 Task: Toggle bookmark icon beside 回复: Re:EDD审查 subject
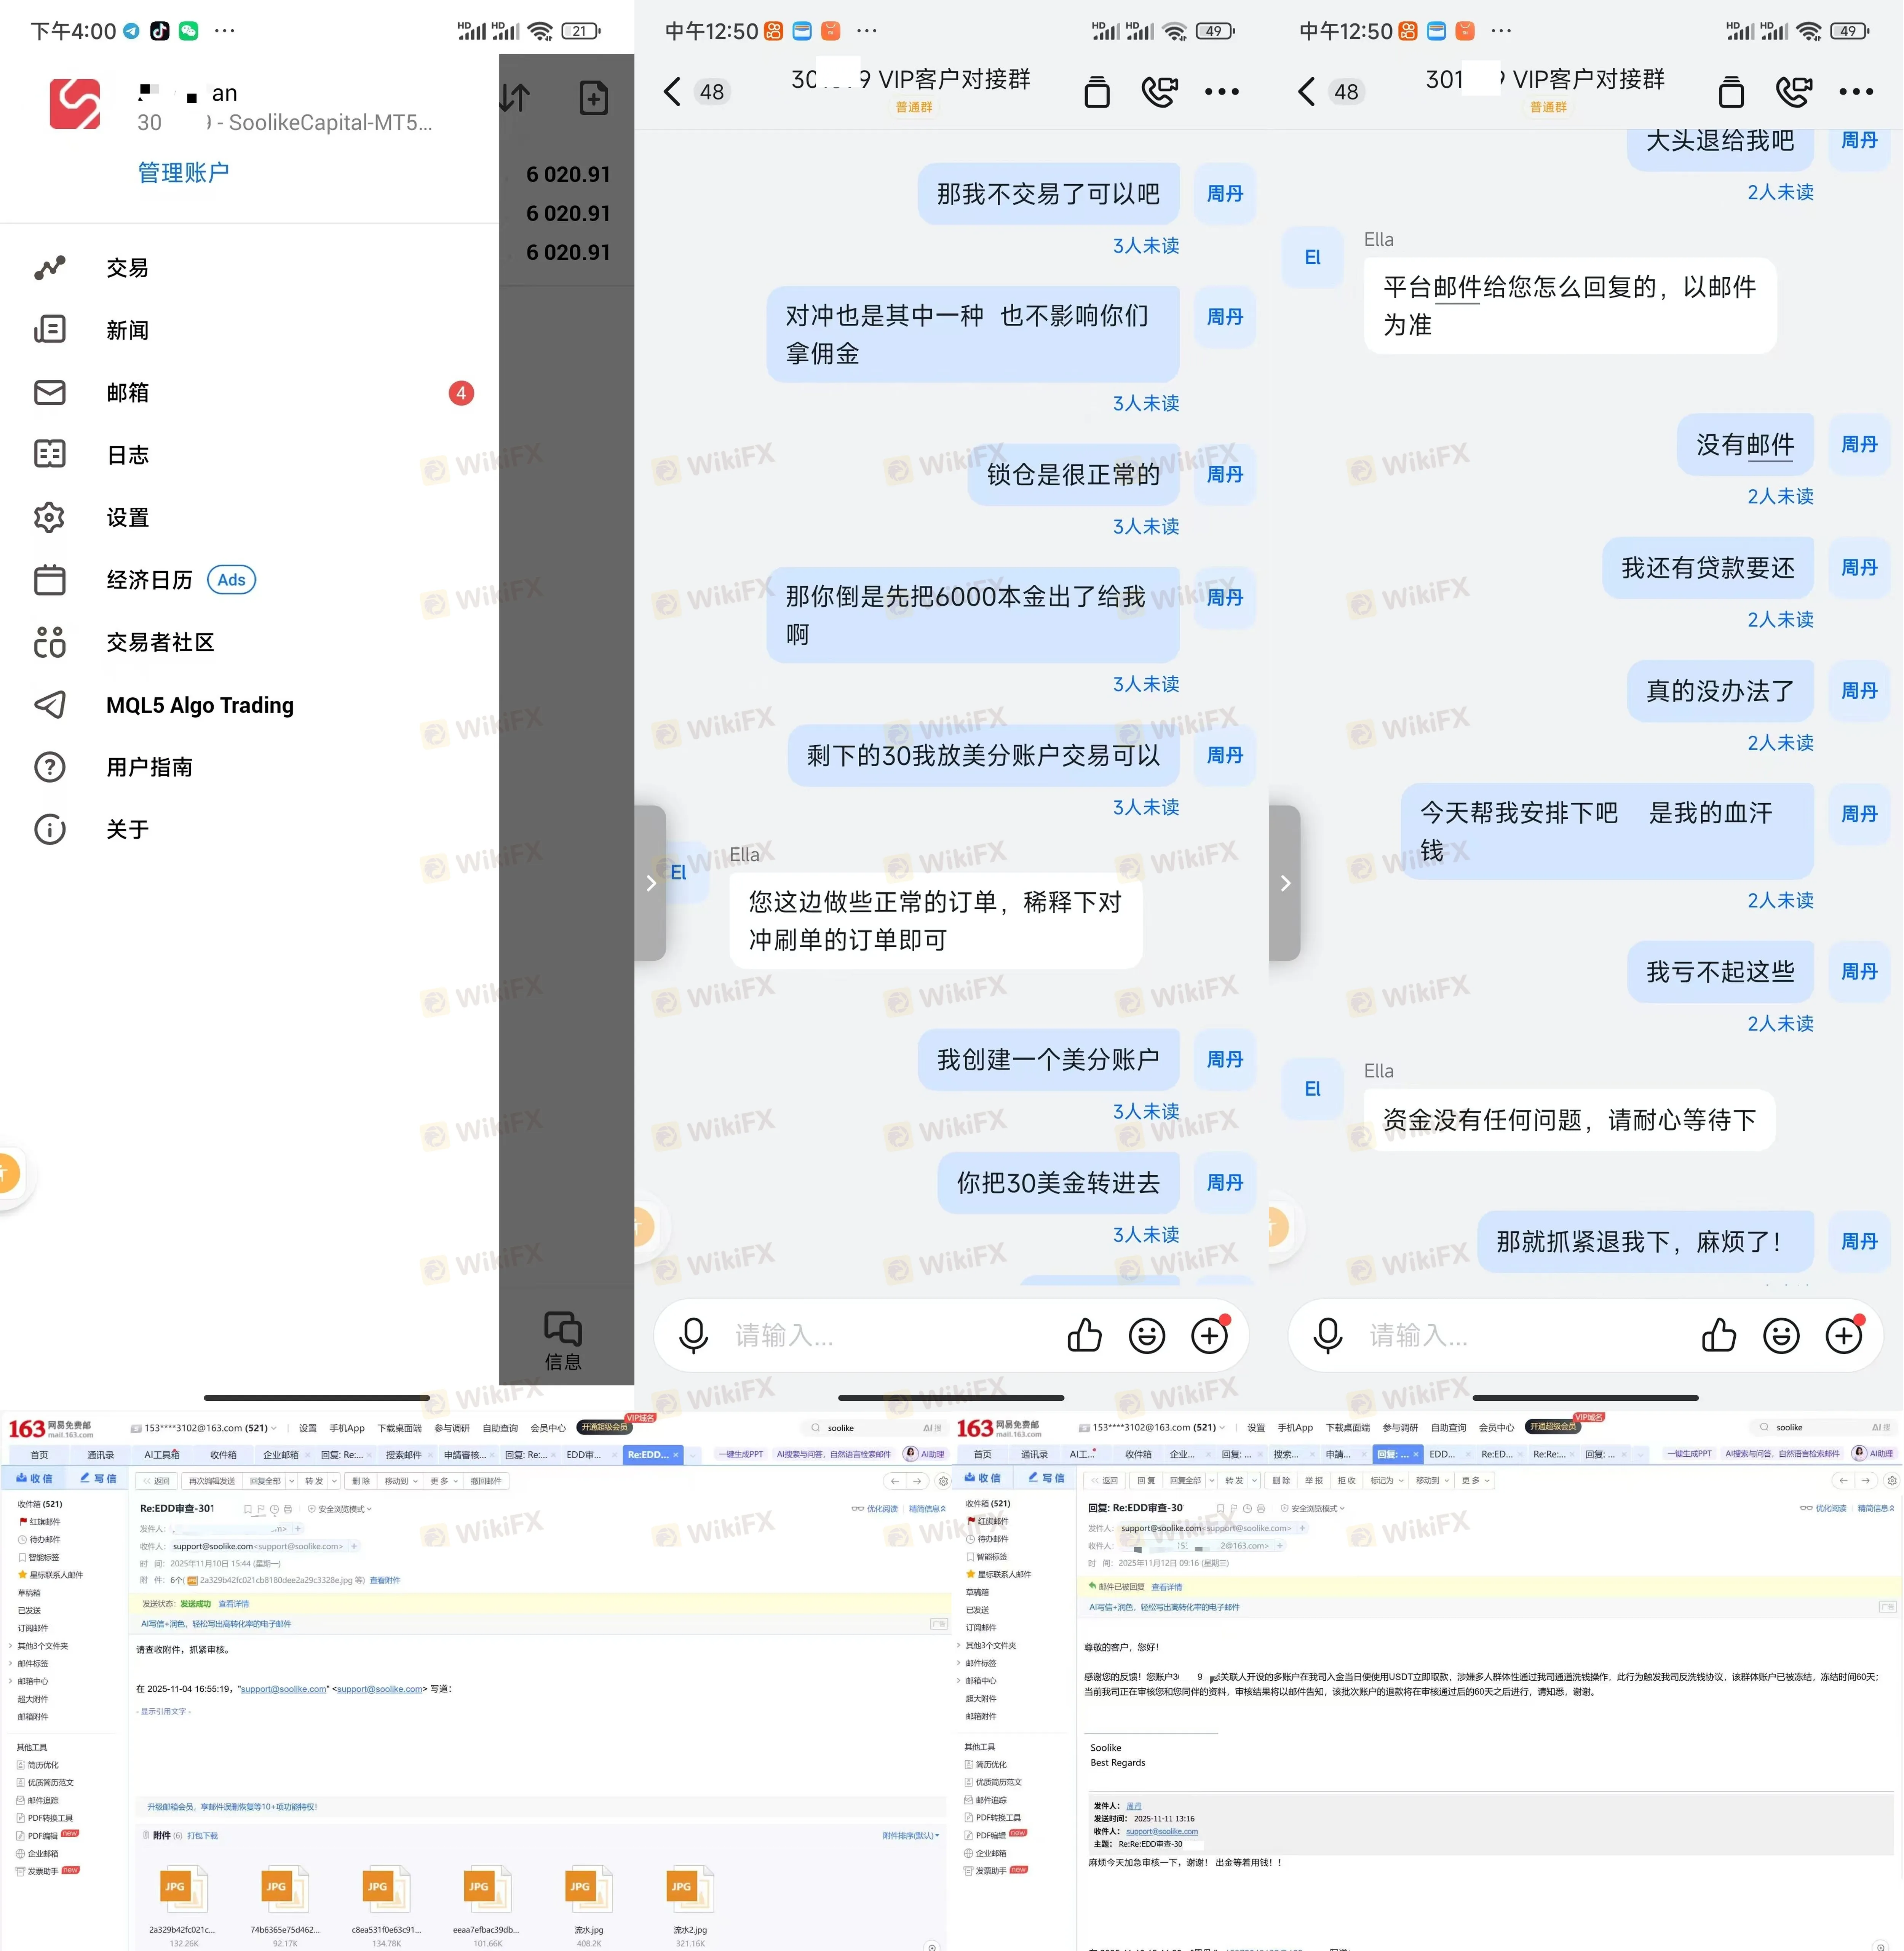1220,1508
